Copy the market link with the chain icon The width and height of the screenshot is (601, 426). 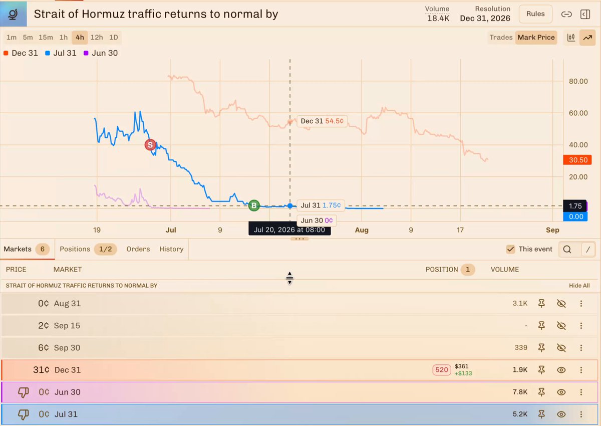[566, 14]
